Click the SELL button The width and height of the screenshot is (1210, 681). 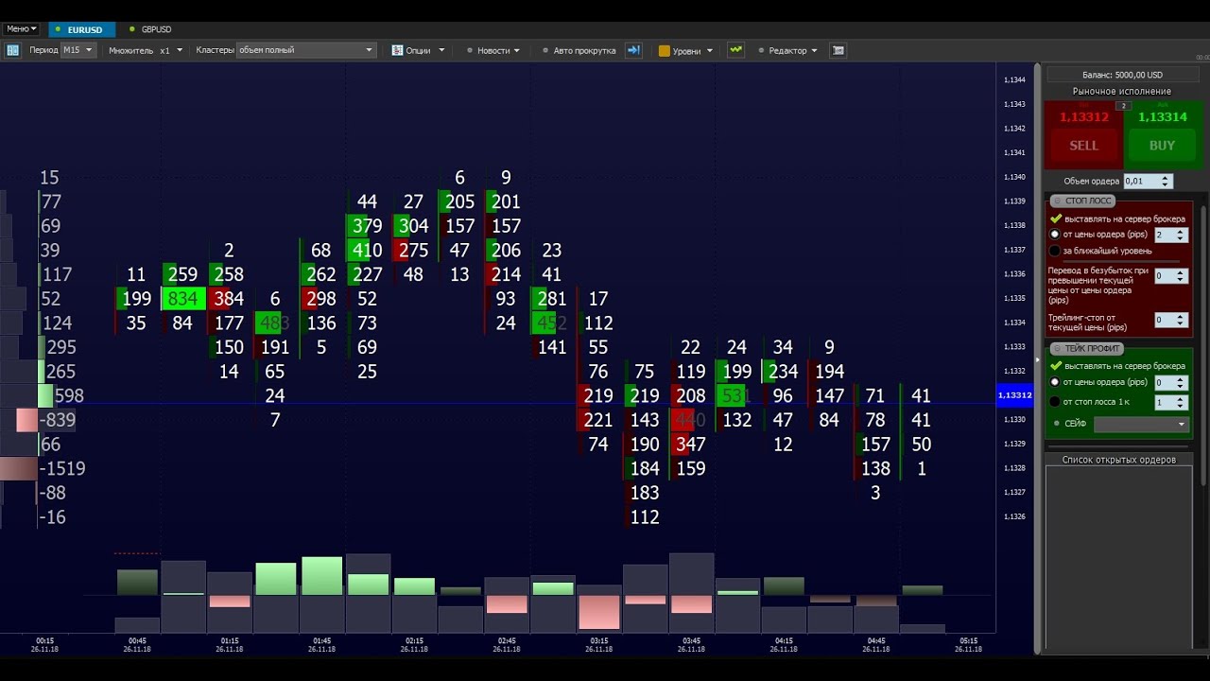pos(1084,146)
